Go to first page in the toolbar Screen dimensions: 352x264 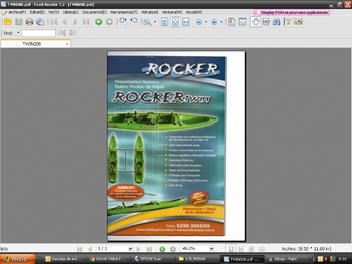point(54,22)
